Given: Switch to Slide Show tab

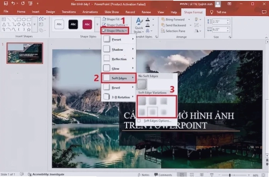Looking at the screenshot, I should (112, 12).
